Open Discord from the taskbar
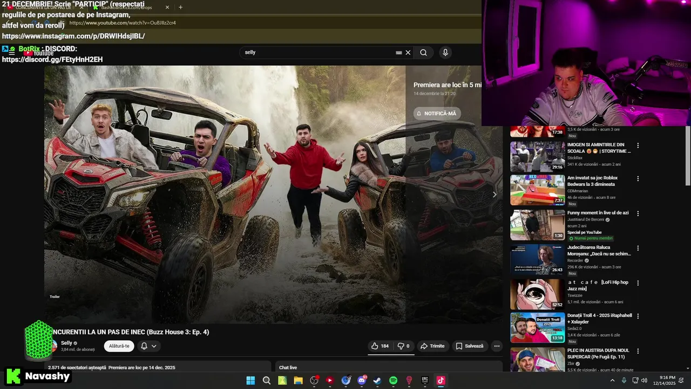Image resolution: width=691 pixels, height=389 pixels. click(362, 380)
